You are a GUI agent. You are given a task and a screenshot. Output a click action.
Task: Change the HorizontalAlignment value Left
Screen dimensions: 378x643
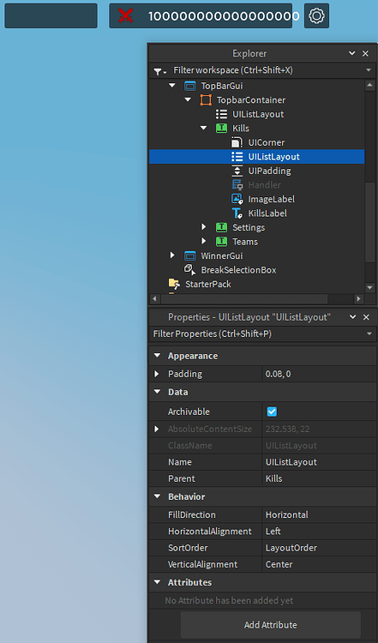point(273,531)
